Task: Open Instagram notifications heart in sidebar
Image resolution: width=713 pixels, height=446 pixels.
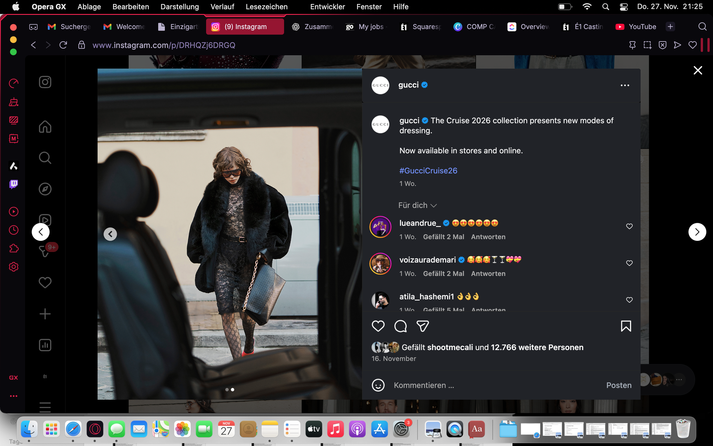Action: click(45, 282)
